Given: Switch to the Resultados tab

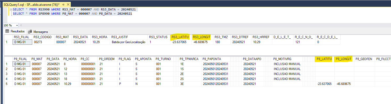Looking at the screenshot, I should (x=15, y=31).
